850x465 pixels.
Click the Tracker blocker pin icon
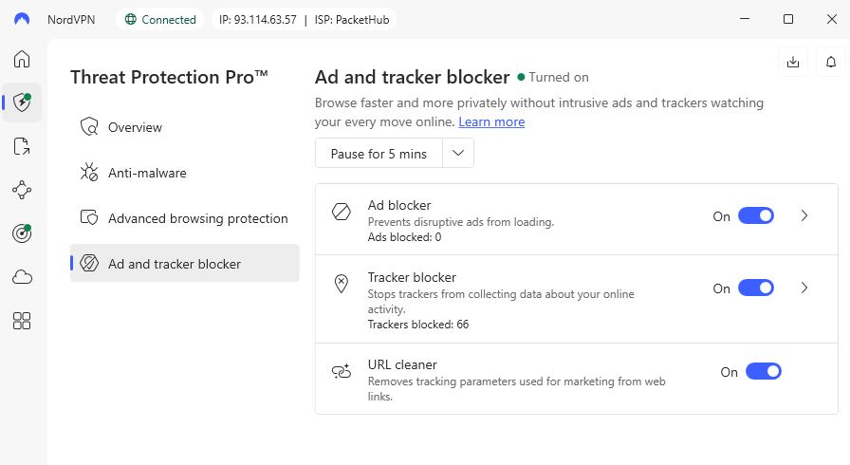341,284
